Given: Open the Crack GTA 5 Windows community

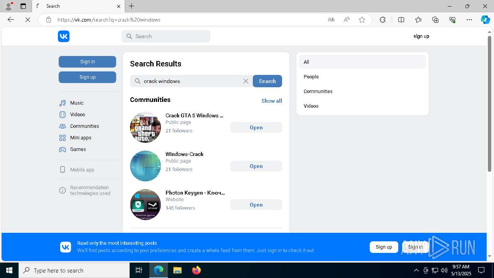Looking at the screenshot, I should coord(256,127).
